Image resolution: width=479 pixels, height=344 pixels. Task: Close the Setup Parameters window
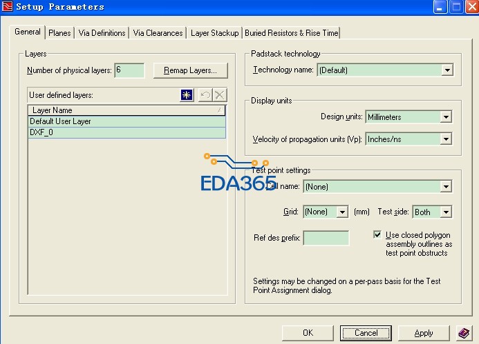coord(472,7)
